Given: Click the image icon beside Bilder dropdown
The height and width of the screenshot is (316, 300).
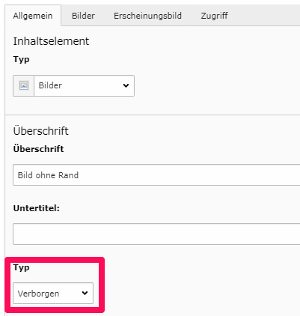Looking at the screenshot, I should 24,85.
